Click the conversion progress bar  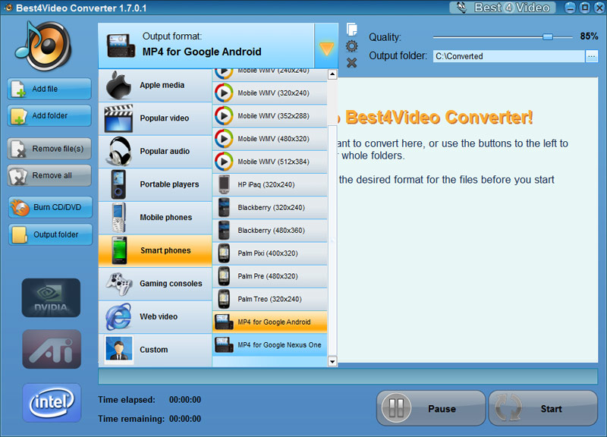348,376
